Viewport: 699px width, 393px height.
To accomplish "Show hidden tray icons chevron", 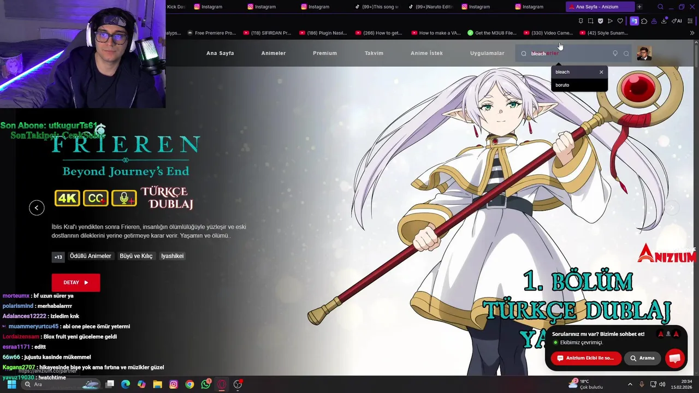I will click(630, 384).
